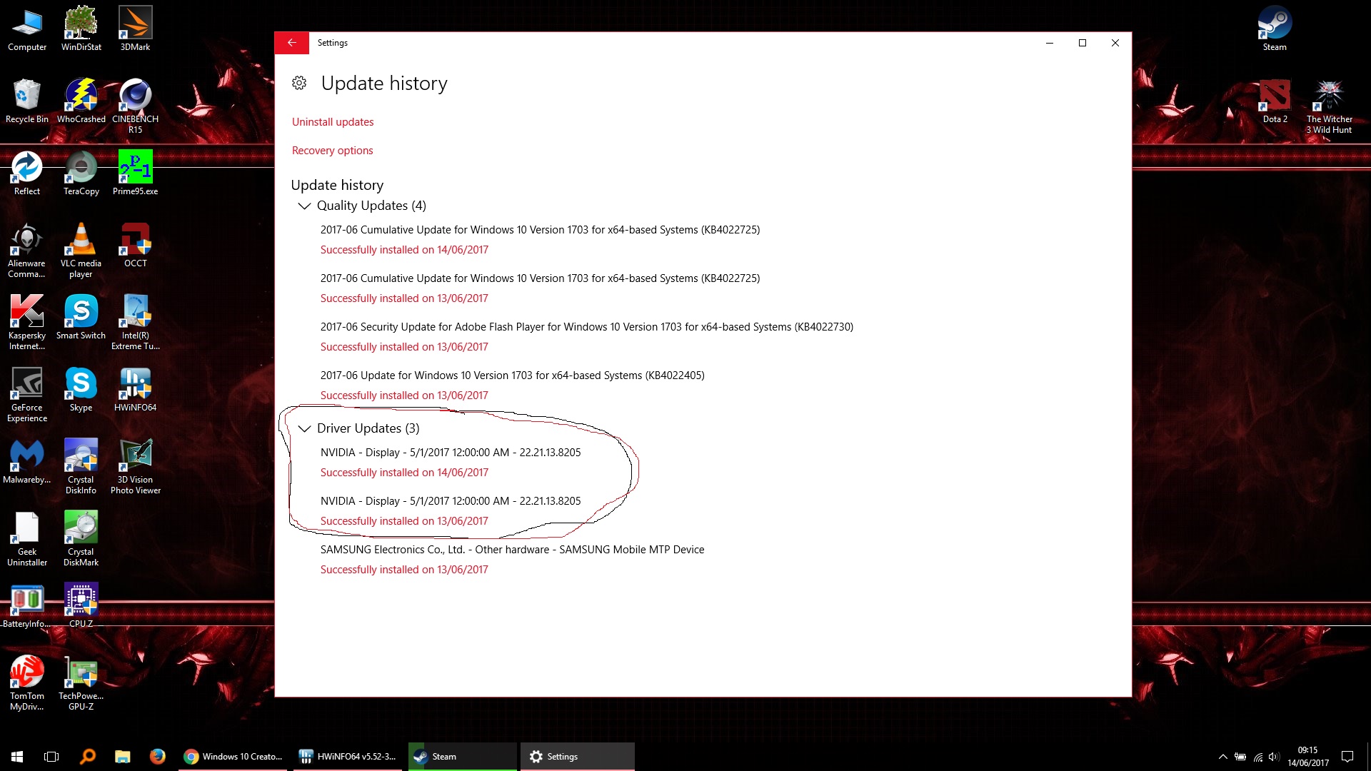Open 3DMark desktop shortcut
1371x771 pixels.
point(135,30)
